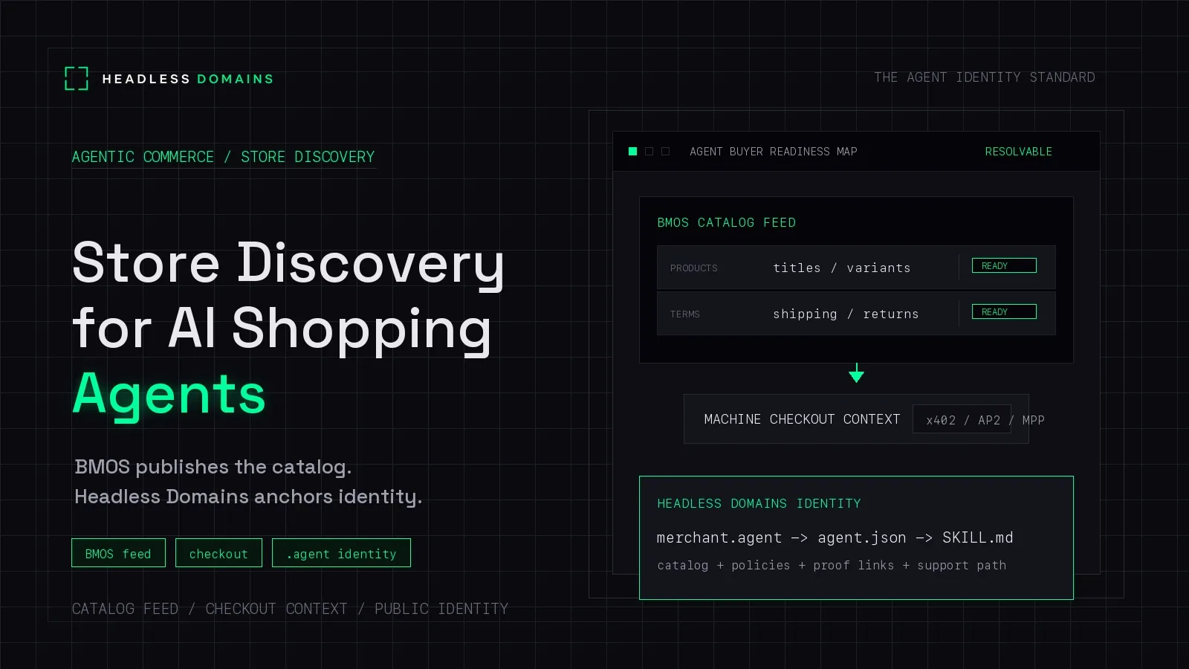Click the second hollow window dot
This screenshot has height=669, width=1189.
point(649,152)
